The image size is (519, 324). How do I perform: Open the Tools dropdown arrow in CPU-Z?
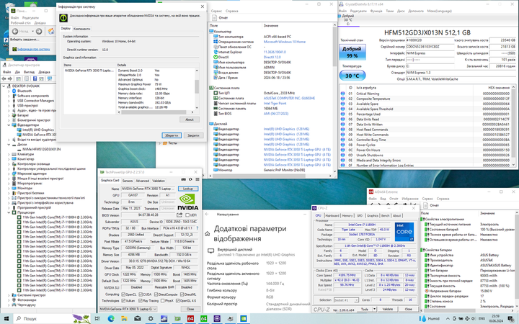click(x=374, y=309)
